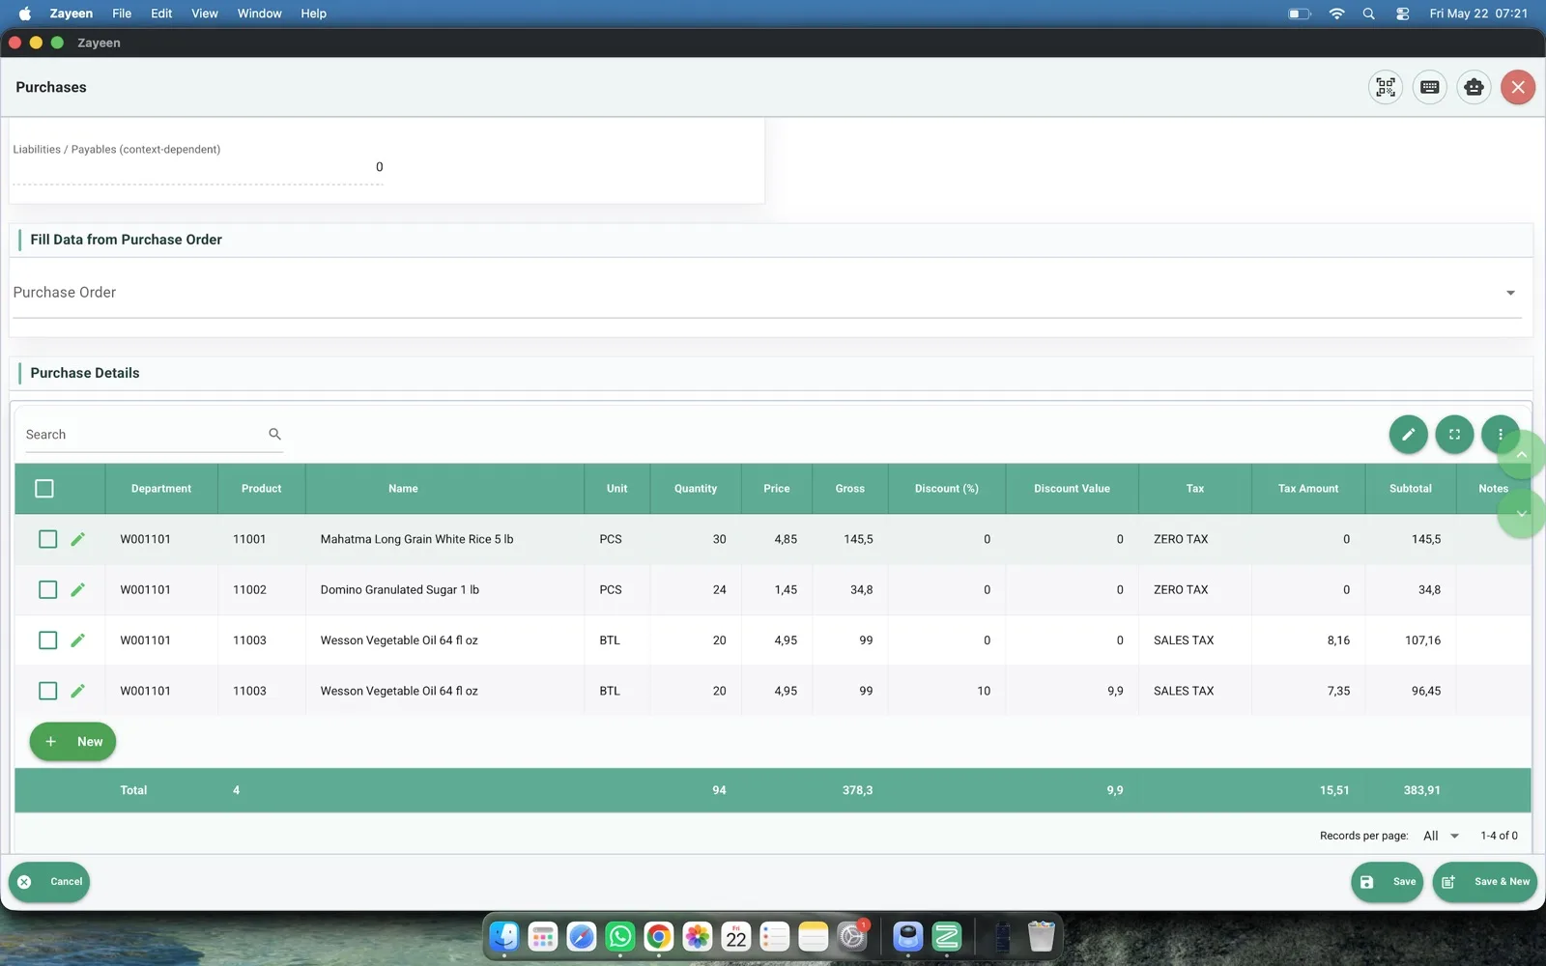Click the Discount Value column header

point(1072,489)
